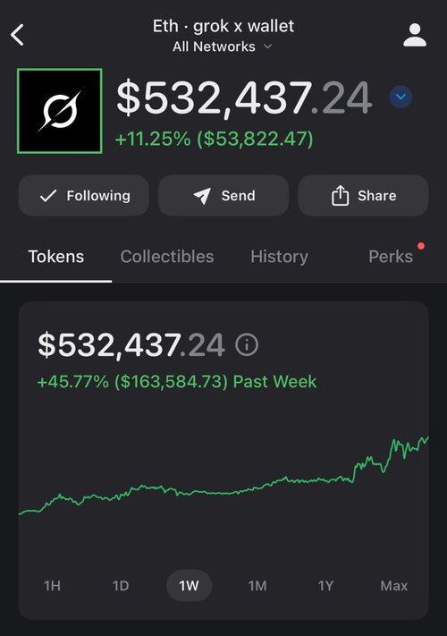Screen dimensions: 447x636
Task: Tap the paper plane Send icon
Action: [202, 196]
